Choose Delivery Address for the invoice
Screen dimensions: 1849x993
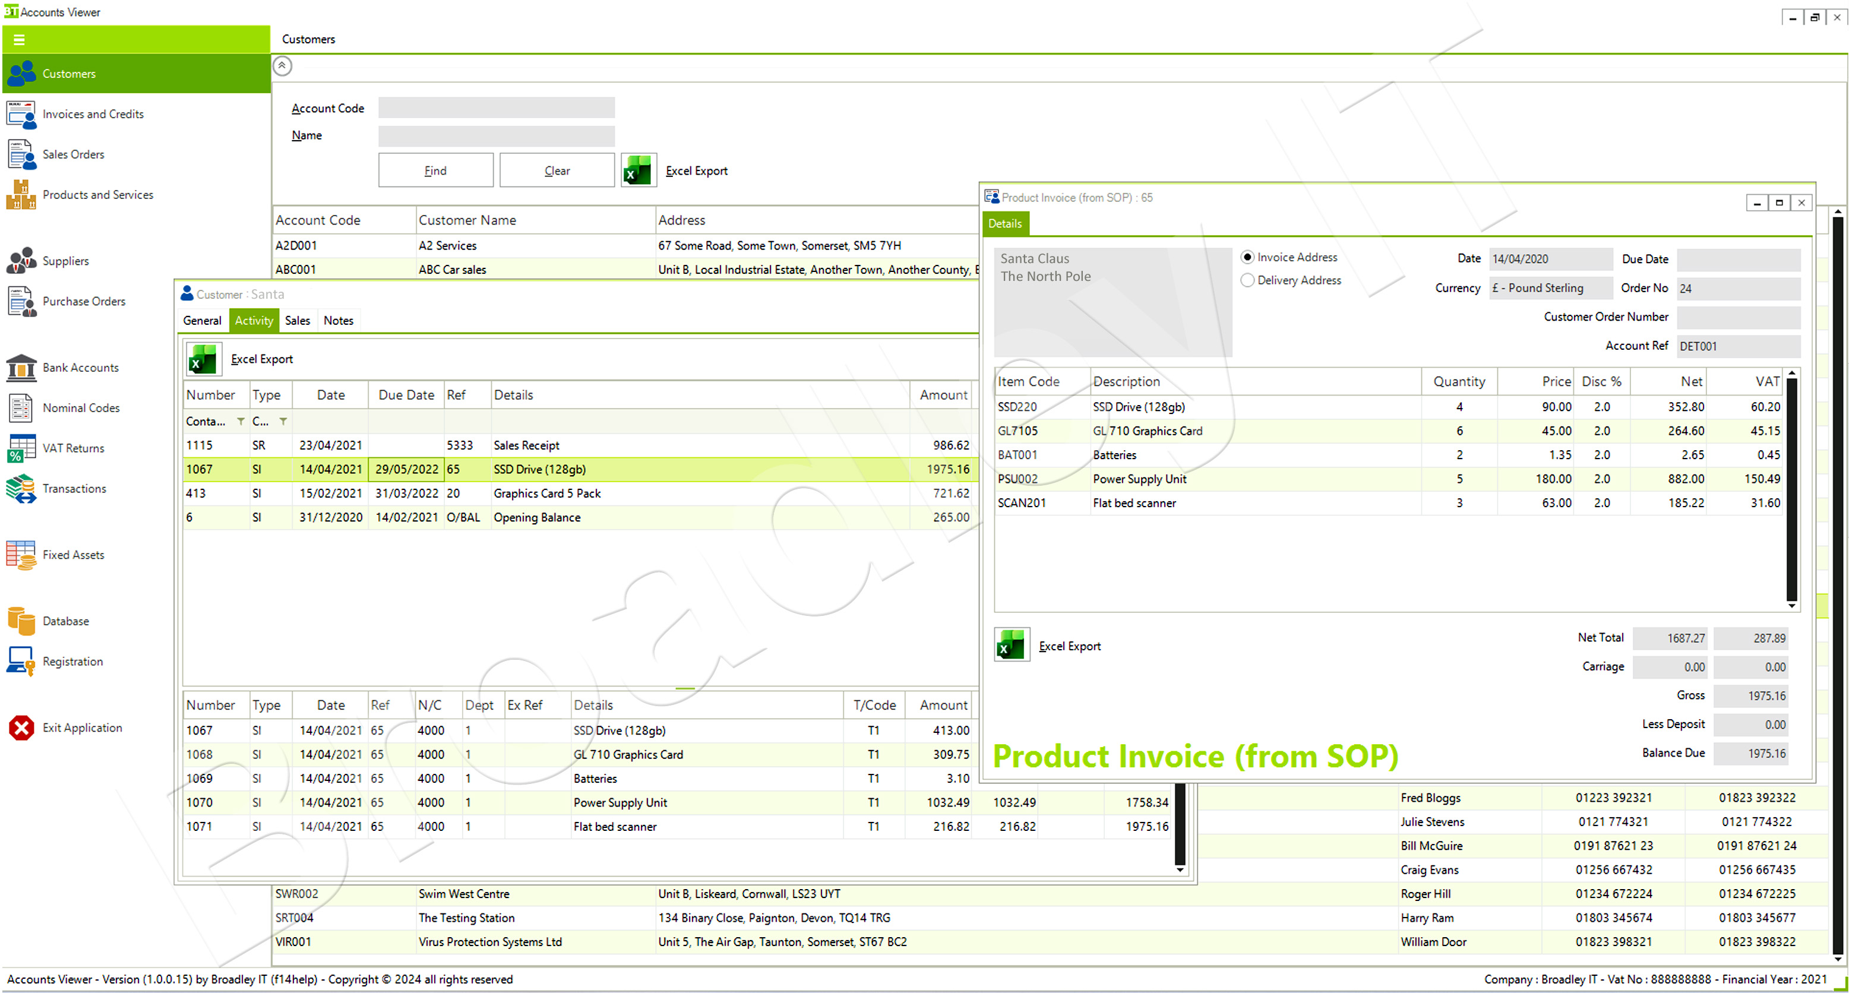click(x=1247, y=280)
